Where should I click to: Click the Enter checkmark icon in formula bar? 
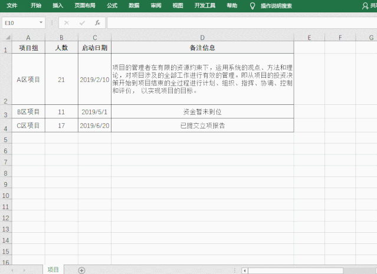(x=82, y=23)
